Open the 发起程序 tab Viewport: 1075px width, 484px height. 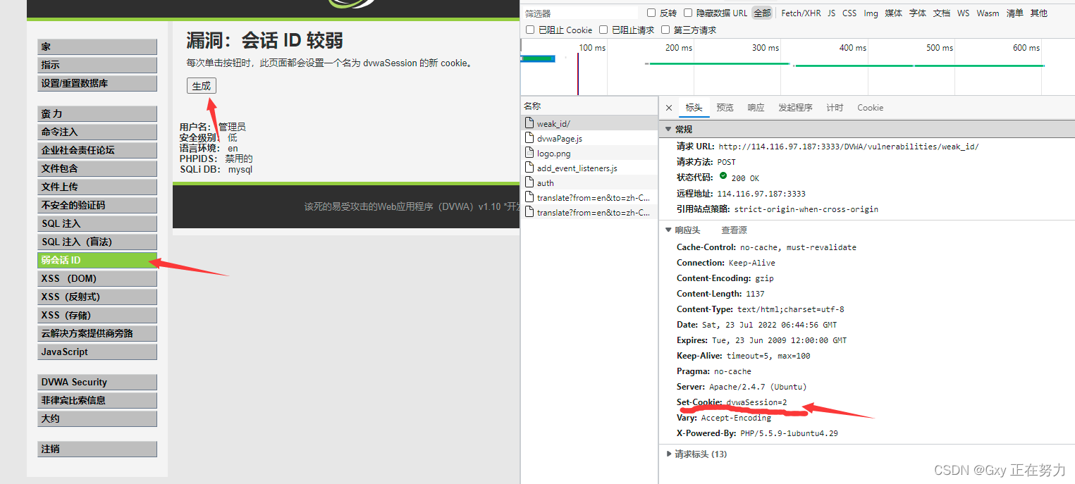(795, 108)
